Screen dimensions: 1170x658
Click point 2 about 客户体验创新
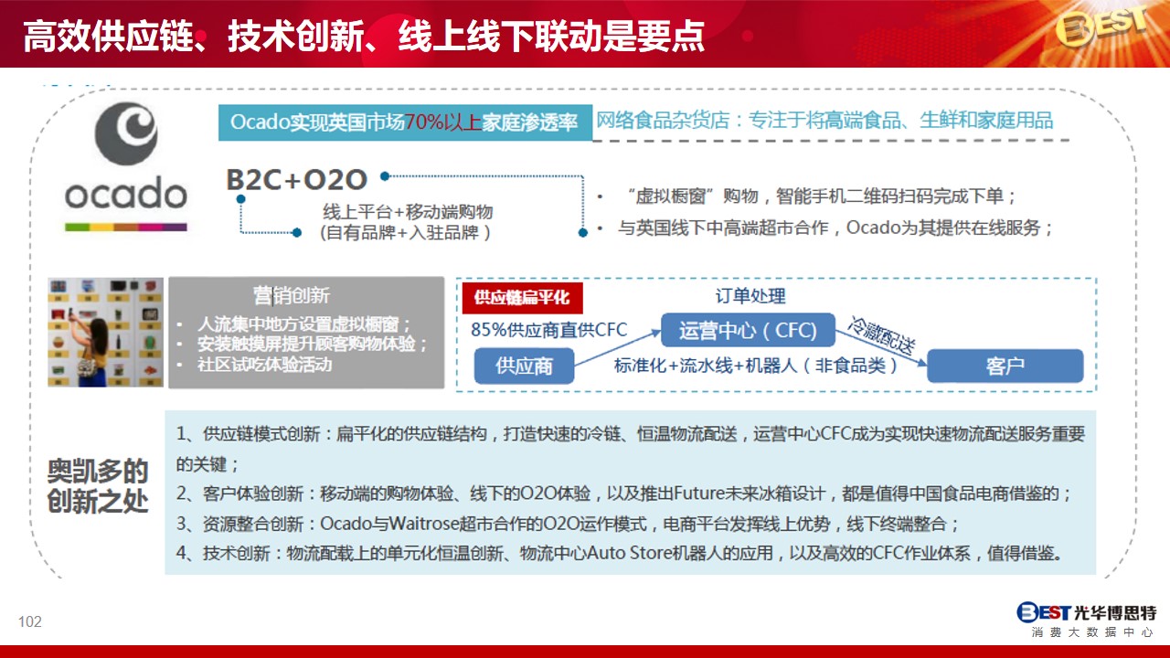pyautogui.click(x=623, y=493)
